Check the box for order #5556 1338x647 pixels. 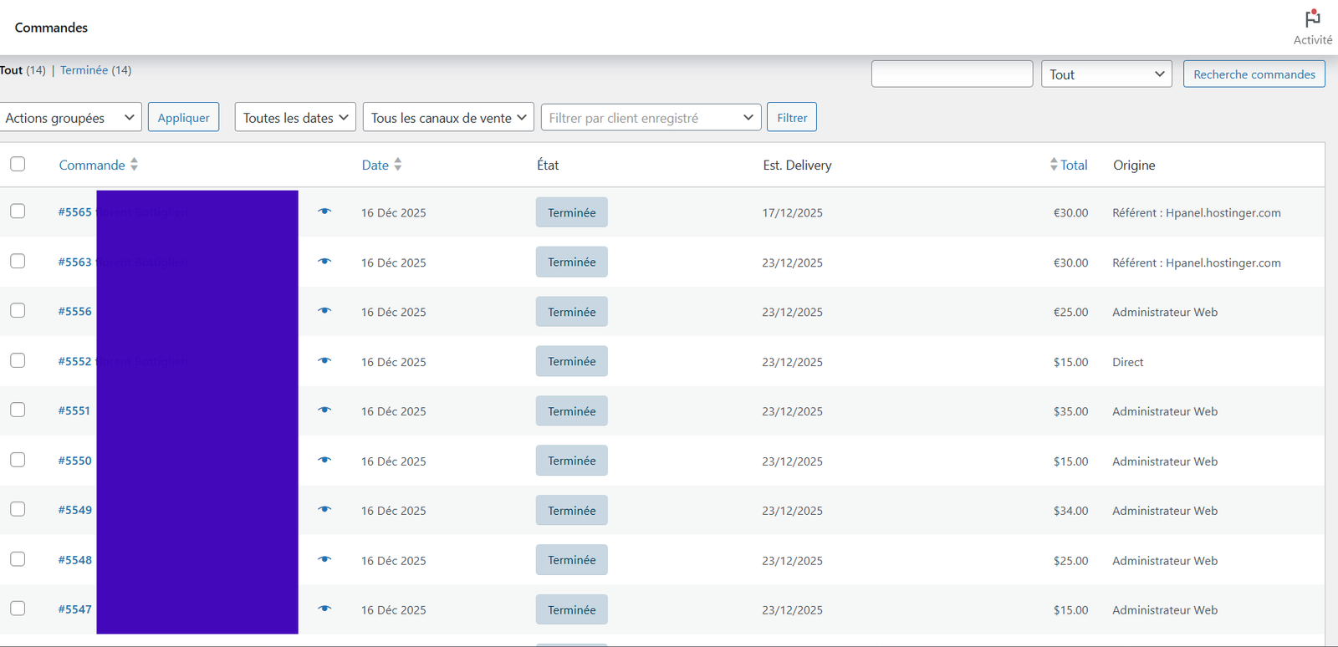click(x=18, y=310)
